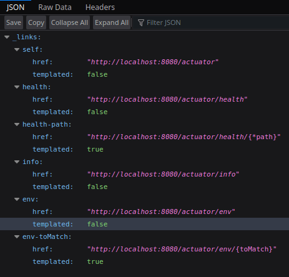Click the href key under health
The height and width of the screenshot is (277, 289).
(42, 99)
